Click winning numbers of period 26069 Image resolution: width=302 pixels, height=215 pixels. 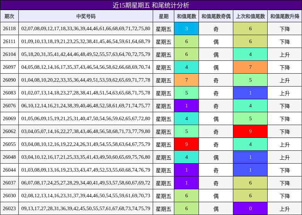coord(86,118)
